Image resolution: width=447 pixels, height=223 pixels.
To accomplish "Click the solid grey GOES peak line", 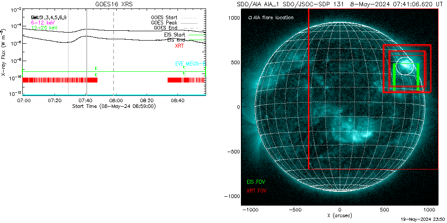I will [86, 51].
